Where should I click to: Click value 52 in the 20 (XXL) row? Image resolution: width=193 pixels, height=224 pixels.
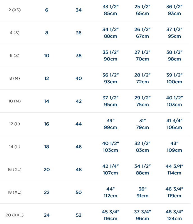[79, 215]
